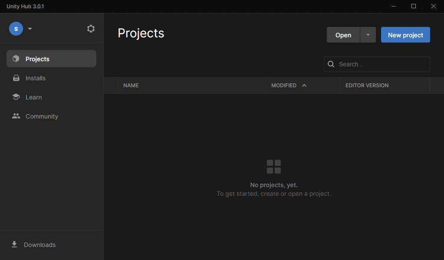
Task: Click the empty-state grid icon
Action: coord(274,167)
